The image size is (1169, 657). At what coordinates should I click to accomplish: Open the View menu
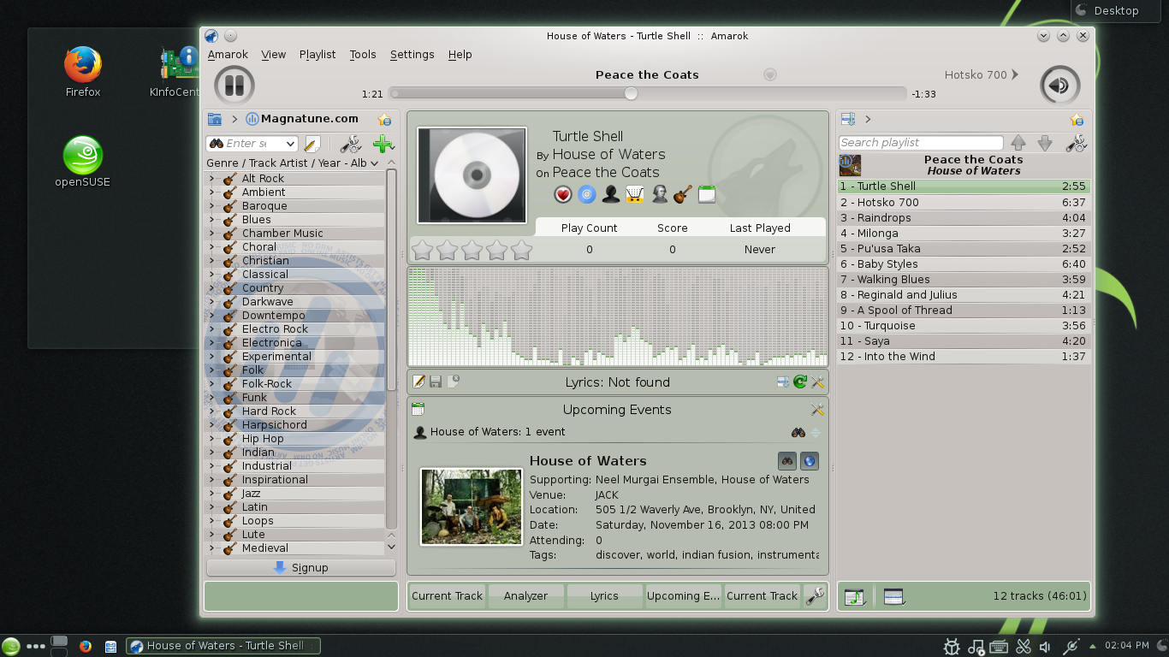click(274, 54)
